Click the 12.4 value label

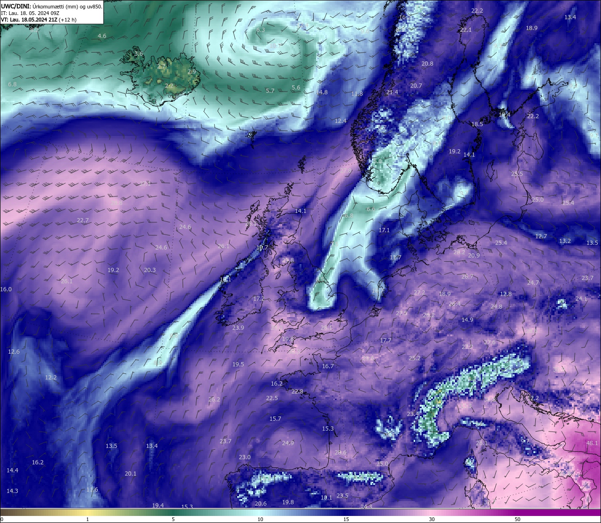(340, 121)
